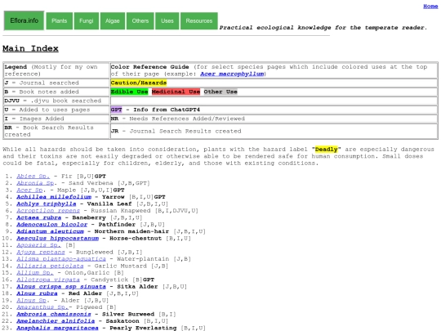The width and height of the screenshot is (441, 331).
Task: Click the 'Vanilla Leaf' common name text
Action: coord(109,204)
